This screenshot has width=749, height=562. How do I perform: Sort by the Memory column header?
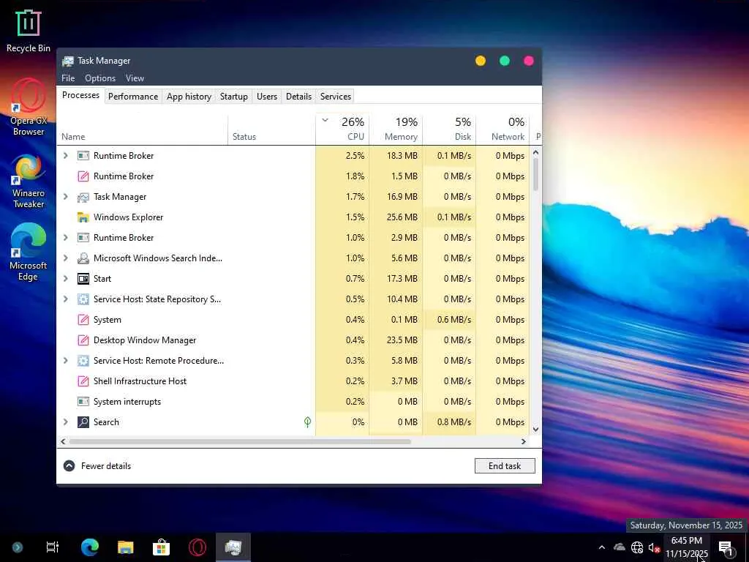click(x=396, y=129)
